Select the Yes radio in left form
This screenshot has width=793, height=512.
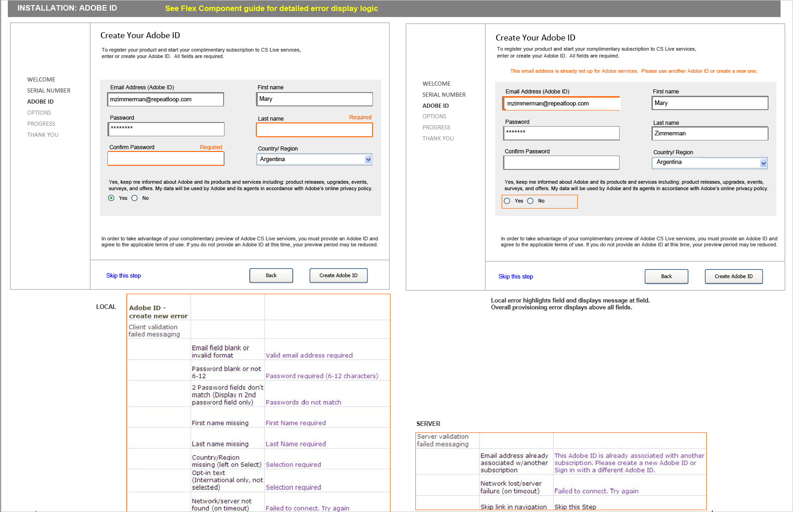[x=111, y=198]
